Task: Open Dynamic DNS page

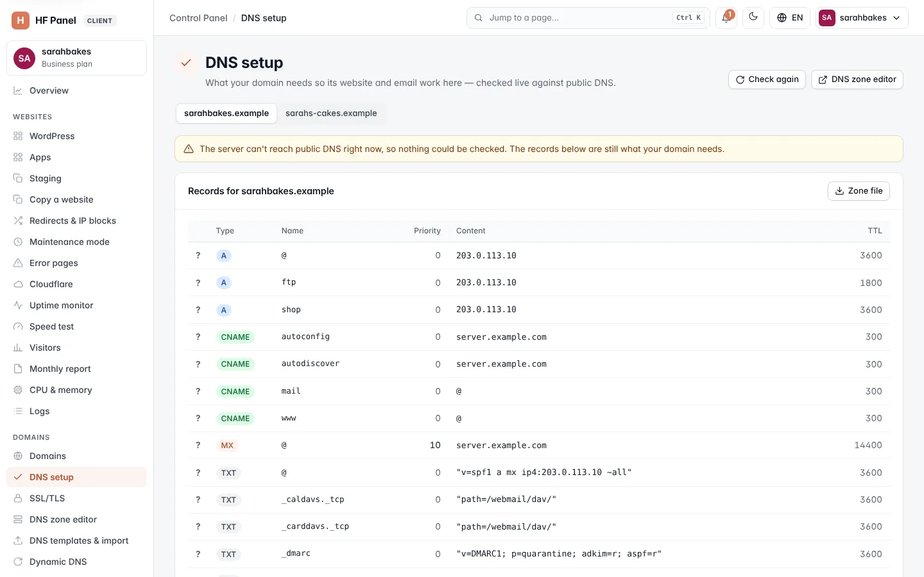Action: click(x=76, y=562)
